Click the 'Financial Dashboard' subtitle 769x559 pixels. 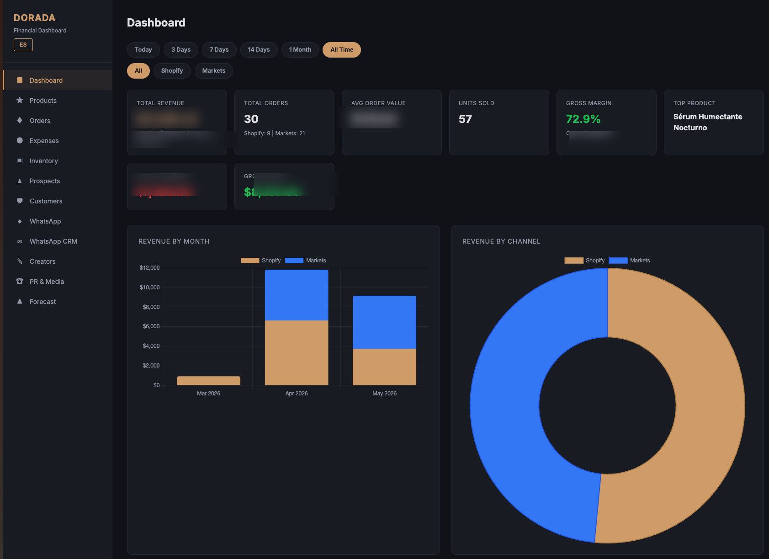(x=40, y=31)
